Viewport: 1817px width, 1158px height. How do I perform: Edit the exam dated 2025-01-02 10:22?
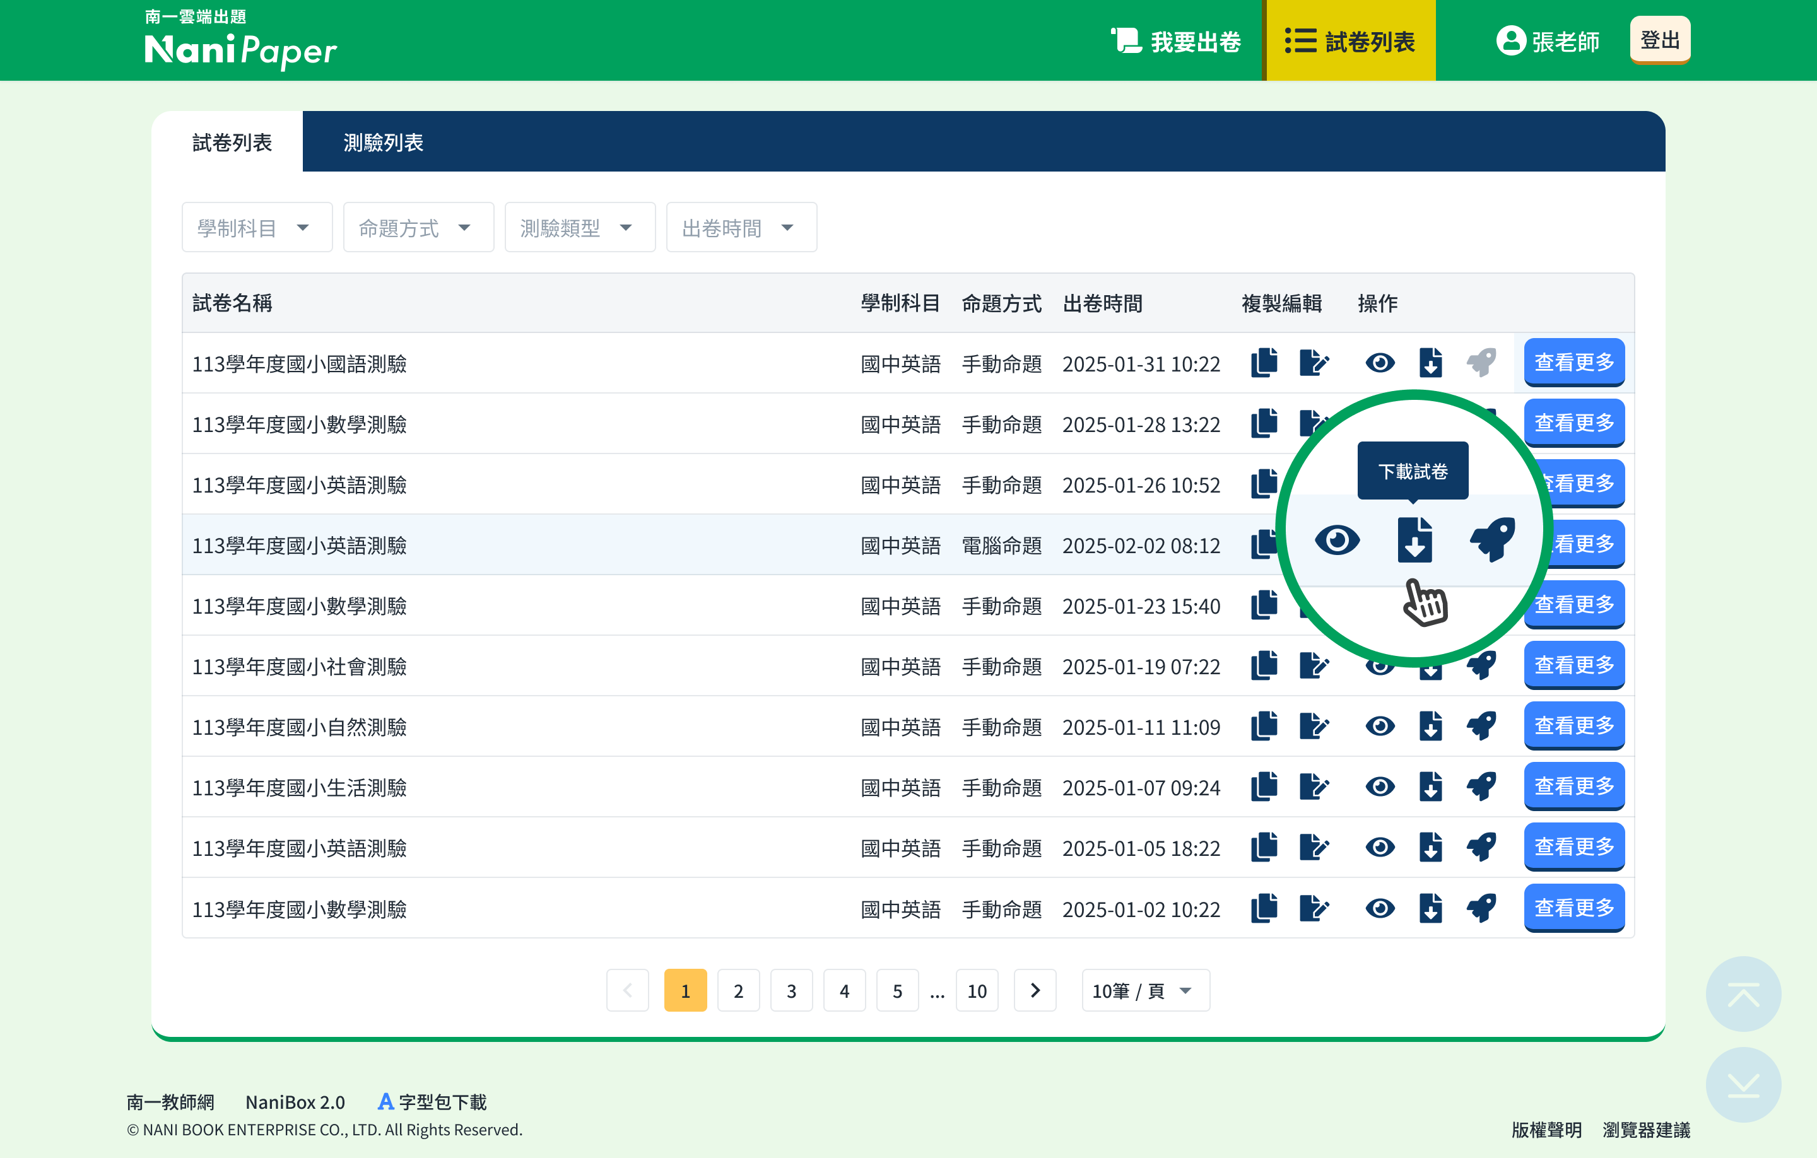1314,908
